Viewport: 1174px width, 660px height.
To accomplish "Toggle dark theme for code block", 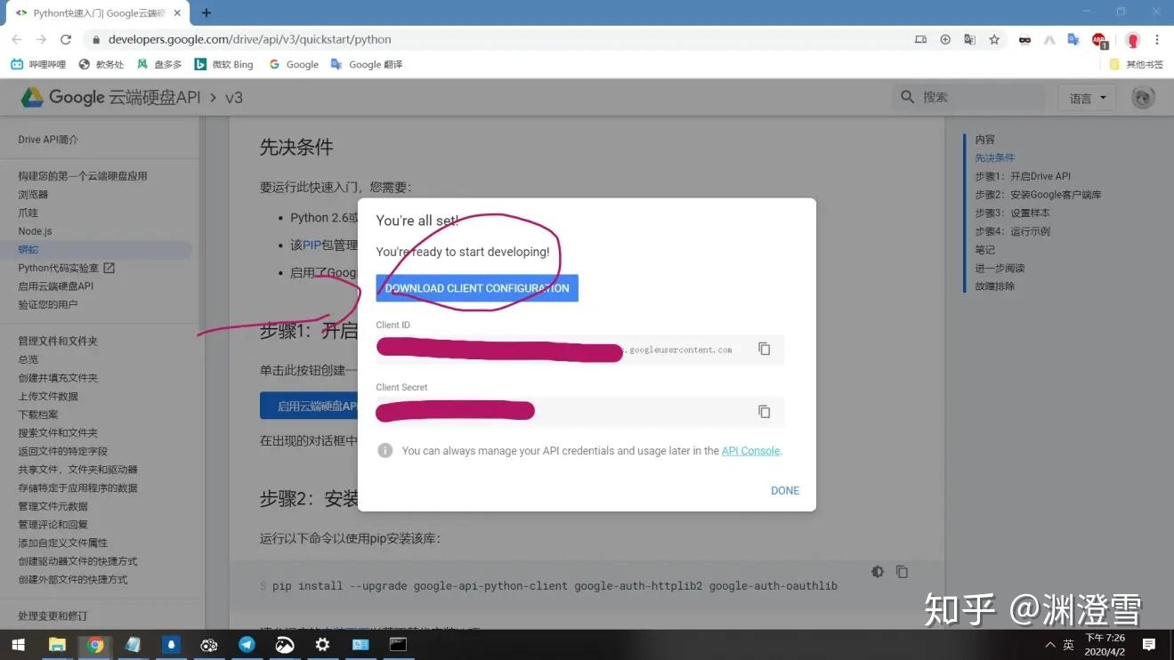I will (878, 572).
